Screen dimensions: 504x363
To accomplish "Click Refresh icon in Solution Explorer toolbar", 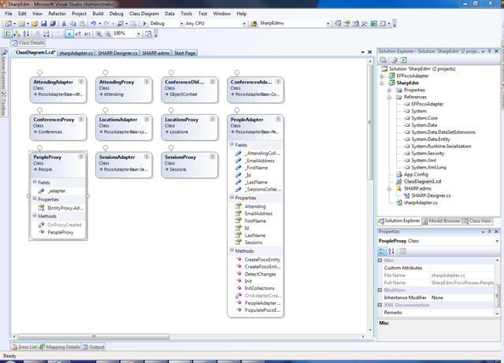I will click(x=403, y=60).
